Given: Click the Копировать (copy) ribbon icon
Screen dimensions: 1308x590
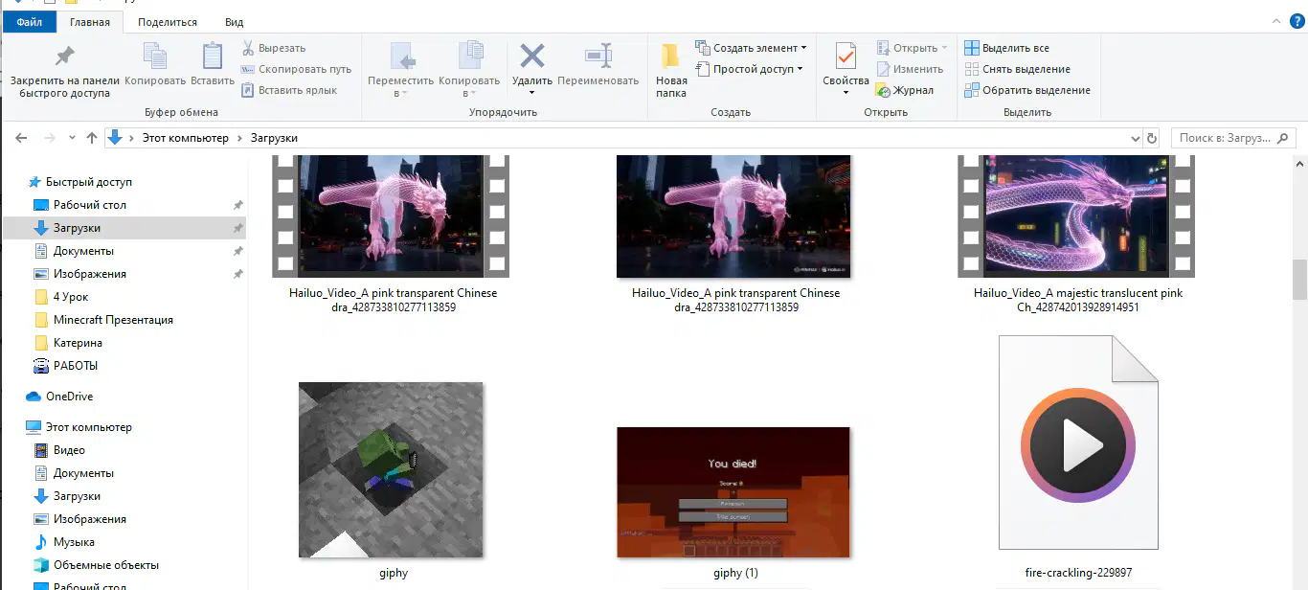Looking at the screenshot, I should [155, 56].
